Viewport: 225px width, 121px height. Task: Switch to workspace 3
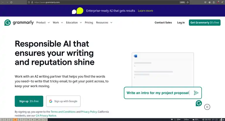click(x=11, y=120)
